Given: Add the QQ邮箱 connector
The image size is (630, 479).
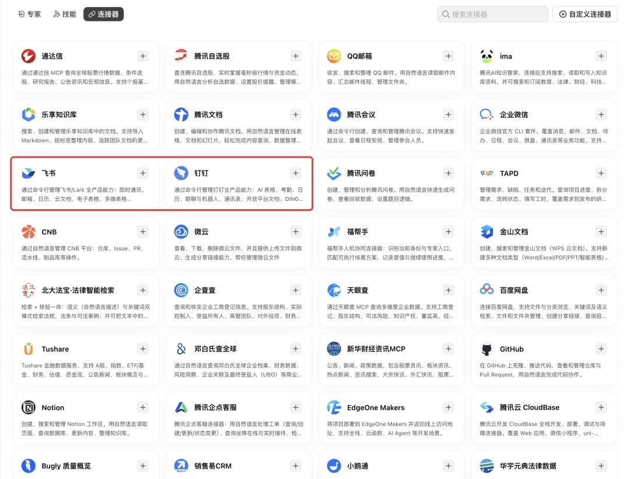Looking at the screenshot, I should 449,56.
